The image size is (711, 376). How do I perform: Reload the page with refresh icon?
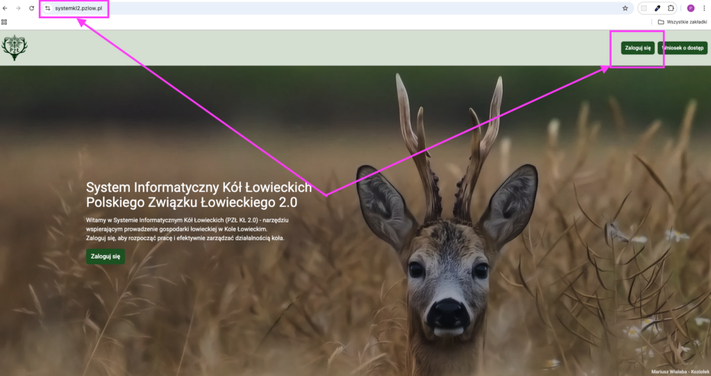tap(32, 8)
